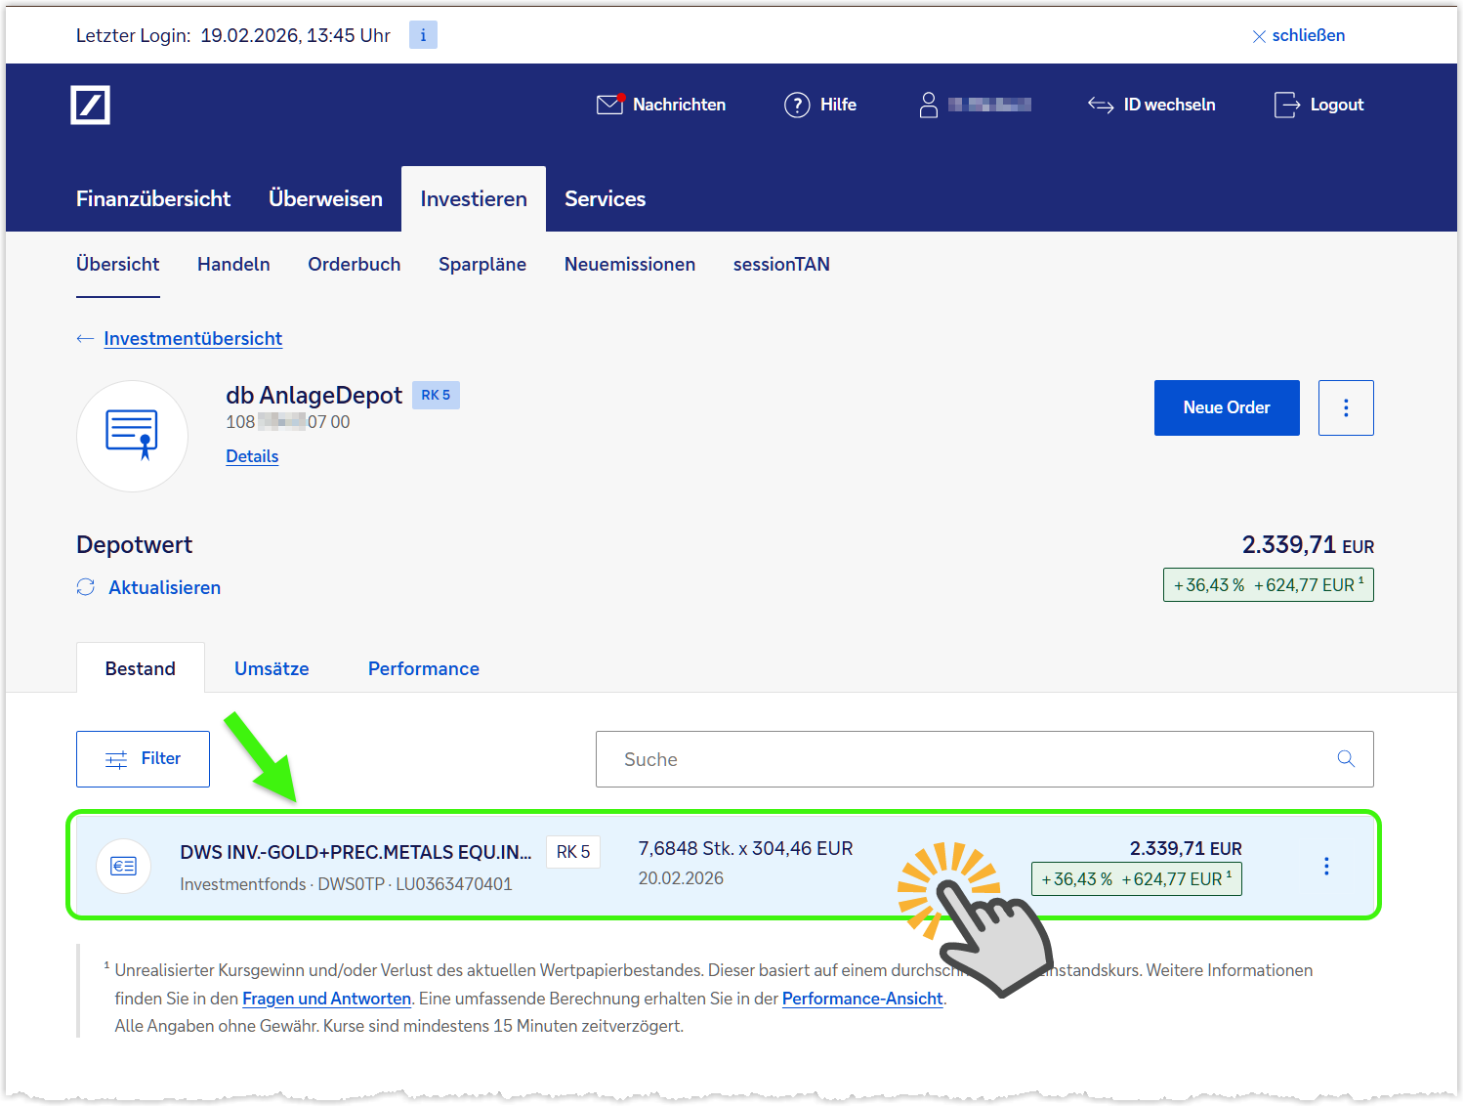
Task: Click the Aktualisieren refresh icon
Action: 86,587
